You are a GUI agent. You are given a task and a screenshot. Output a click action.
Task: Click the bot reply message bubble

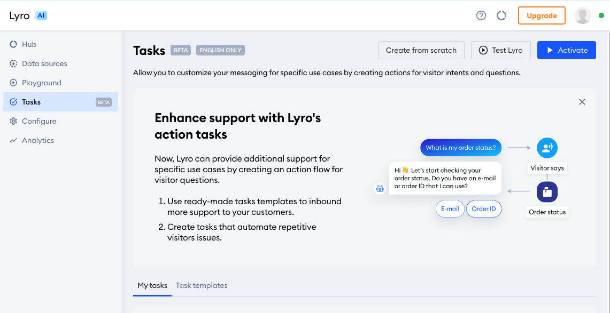point(445,179)
